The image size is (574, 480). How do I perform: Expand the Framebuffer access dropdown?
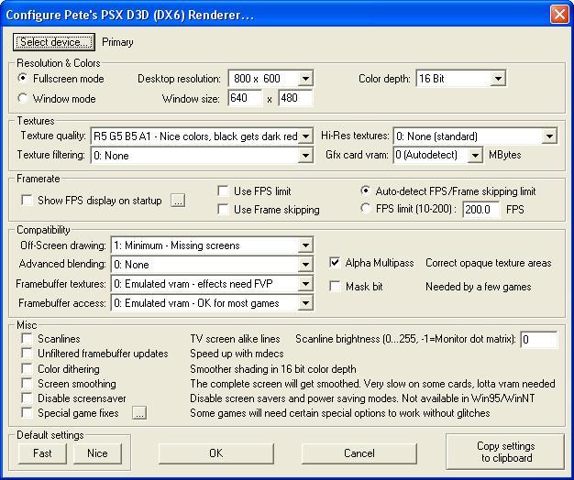(x=212, y=303)
